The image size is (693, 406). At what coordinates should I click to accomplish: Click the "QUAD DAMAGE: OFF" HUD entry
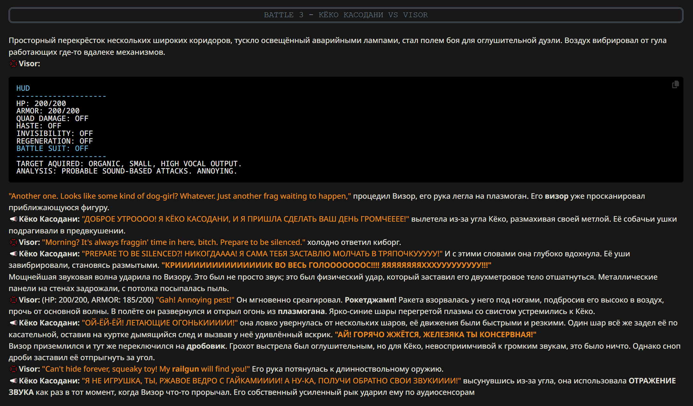pos(52,118)
